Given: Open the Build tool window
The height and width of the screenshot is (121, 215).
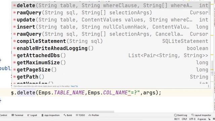Looking at the screenshot, I should (x=68, y=115).
